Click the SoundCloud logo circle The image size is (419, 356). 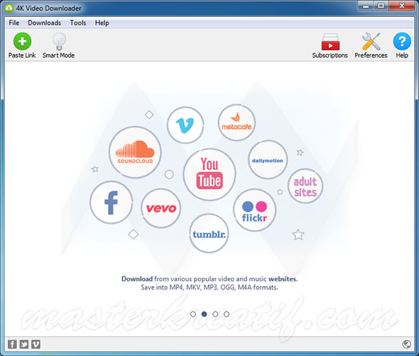click(135, 152)
